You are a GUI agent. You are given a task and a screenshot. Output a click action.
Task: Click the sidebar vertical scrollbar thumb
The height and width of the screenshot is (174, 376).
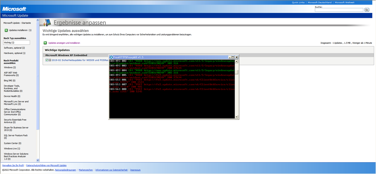coord(38,76)
